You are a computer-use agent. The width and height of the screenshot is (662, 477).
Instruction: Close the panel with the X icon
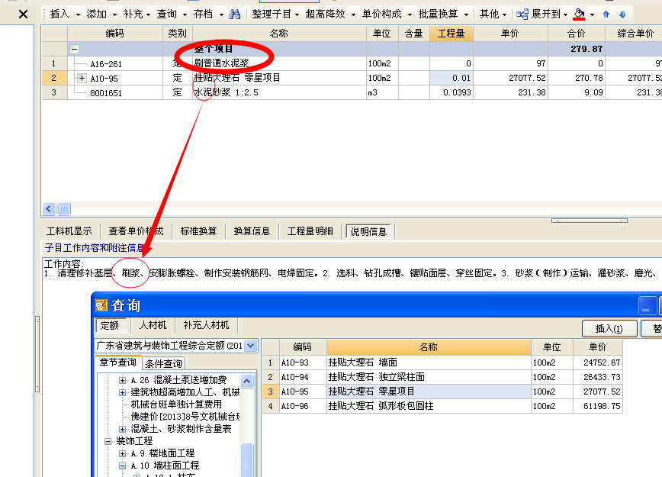[23, 15]
